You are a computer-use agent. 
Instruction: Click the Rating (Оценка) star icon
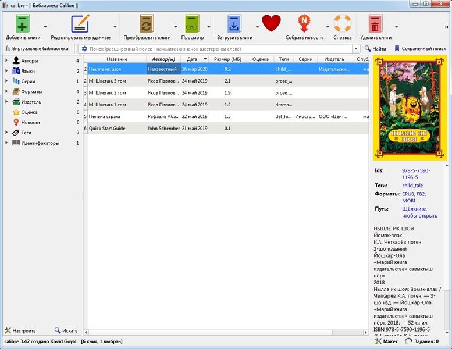(16, 112)
